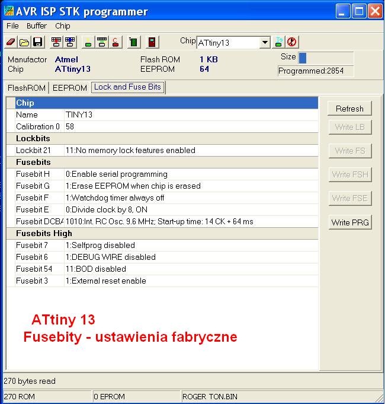Click the Programmed:2854 counter field
This screenshot has height=404, width=385.
click(316, 71)
